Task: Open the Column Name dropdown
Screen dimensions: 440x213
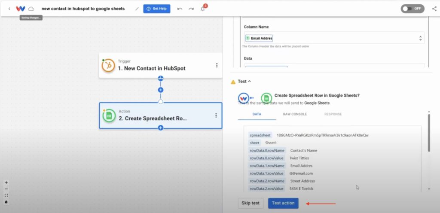Action: pyautogui.click(x=334, y=38)
